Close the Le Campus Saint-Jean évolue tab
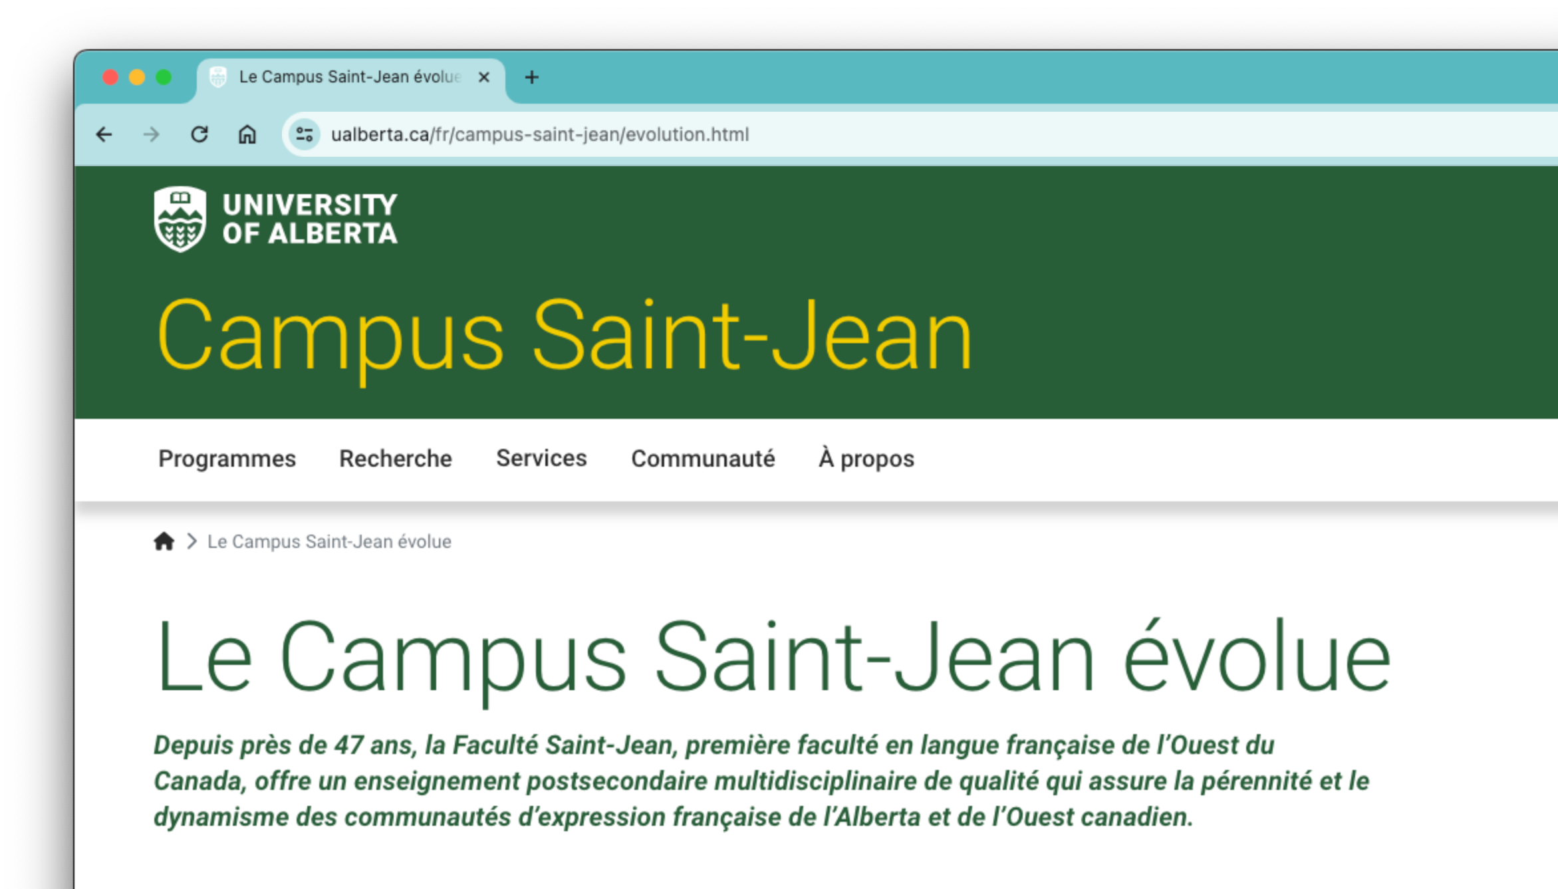The image size is (1558, 889). [x=484, y=77]
